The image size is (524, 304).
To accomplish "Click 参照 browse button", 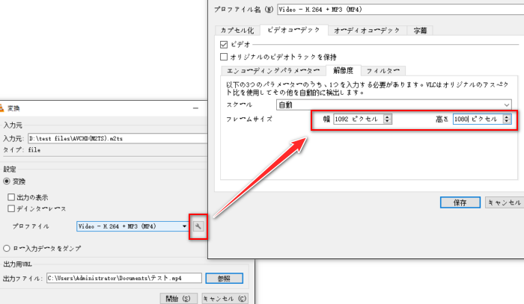I will pyautogui.click(x=225, y=279).
